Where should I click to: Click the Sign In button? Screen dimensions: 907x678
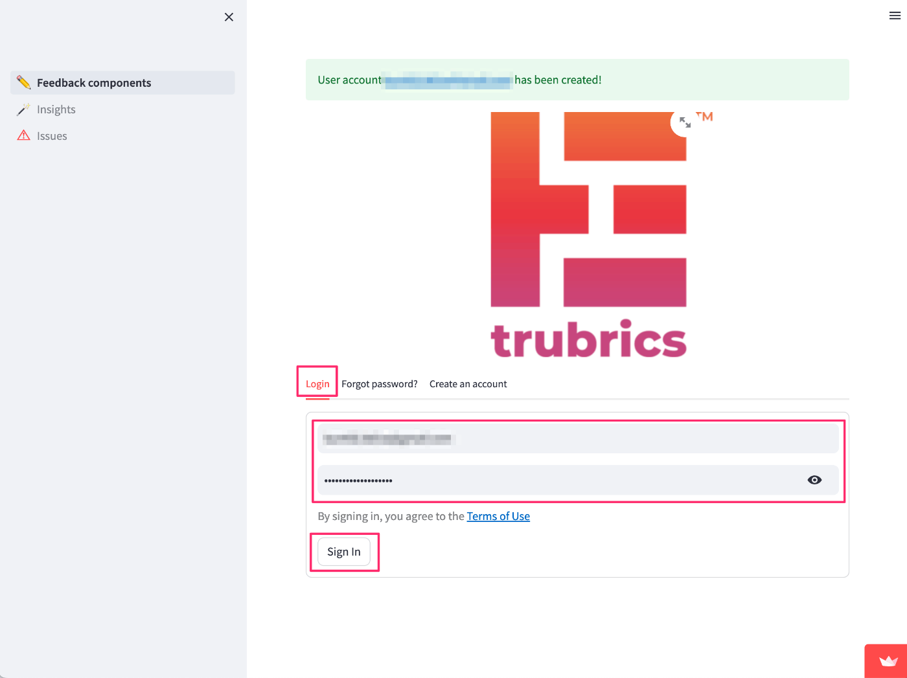344,552
